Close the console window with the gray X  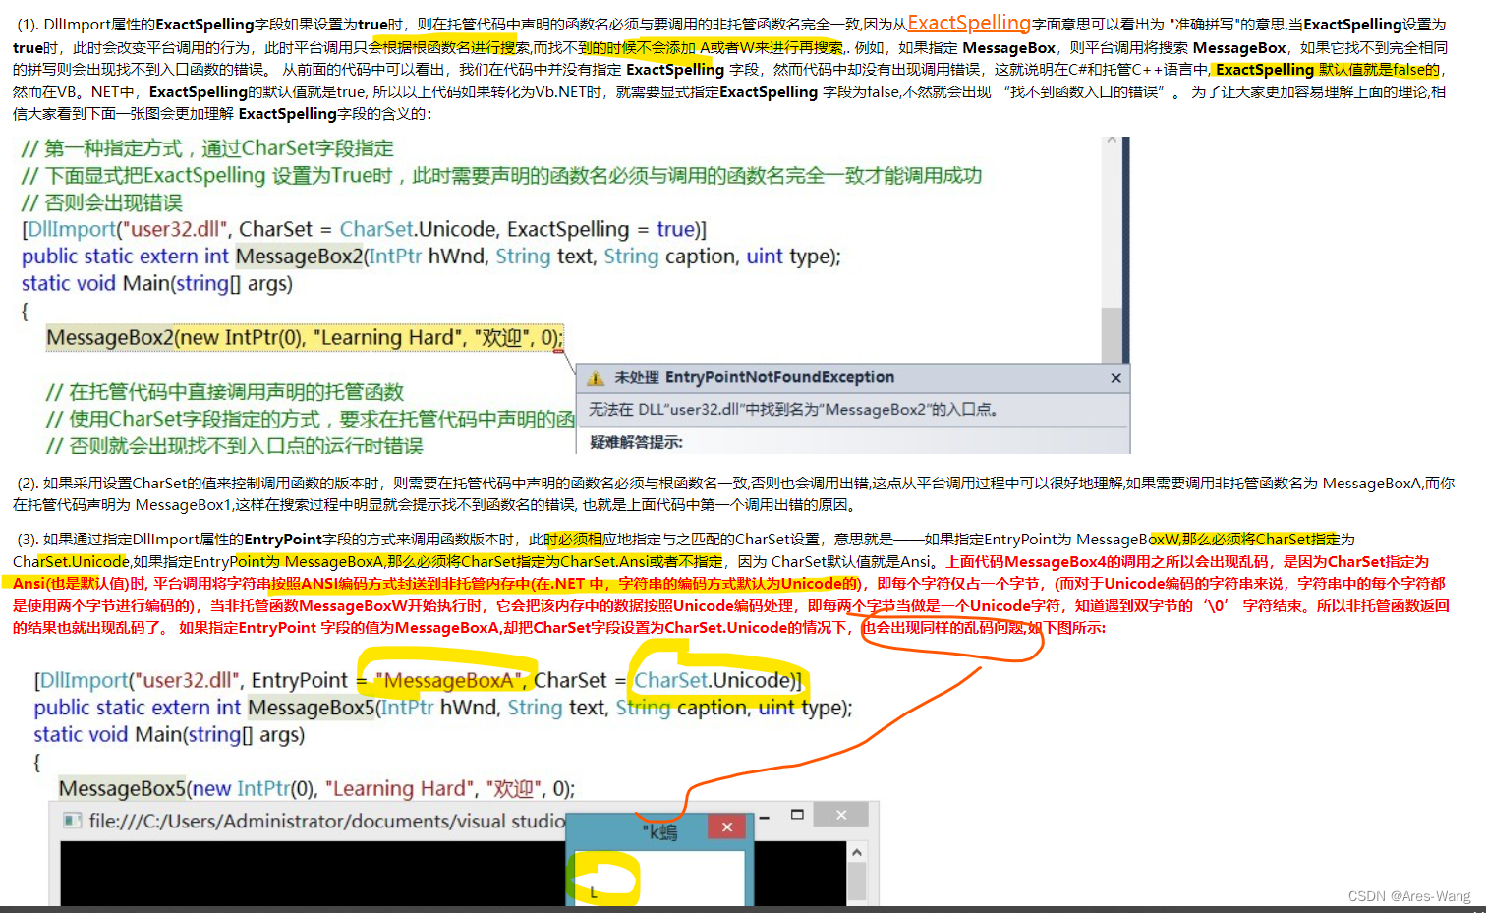pyautogui.click(x=840, y=814)
